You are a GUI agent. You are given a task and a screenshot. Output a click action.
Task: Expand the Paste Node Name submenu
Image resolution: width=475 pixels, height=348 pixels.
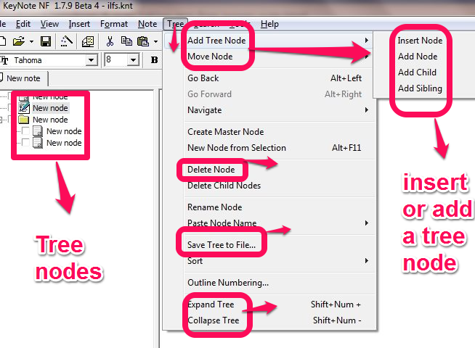pyautogui.click(x=269, y=223)
